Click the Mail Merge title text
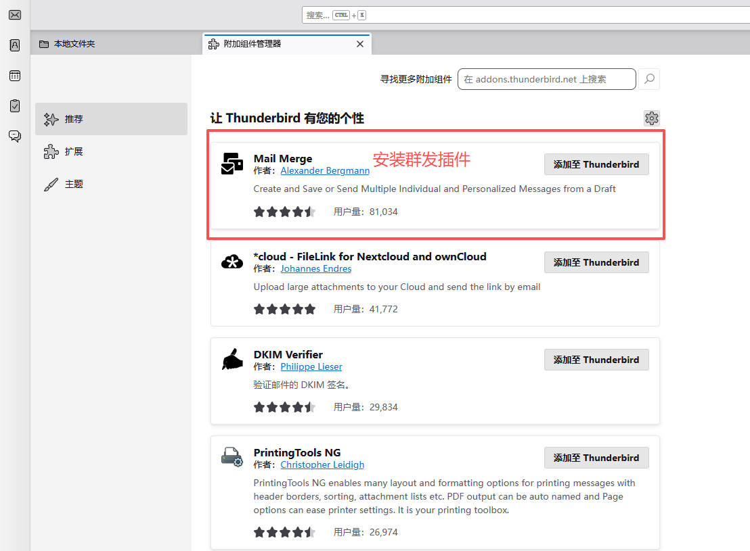The image size is (750, 551). [x=283, y=159]
